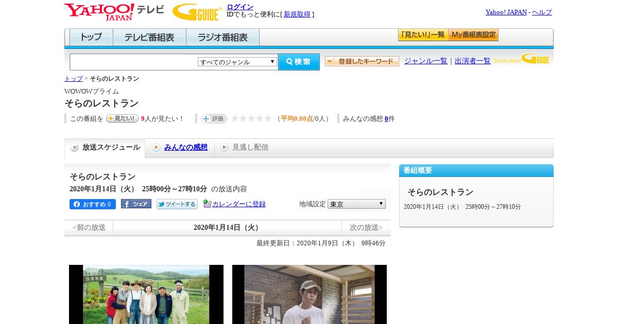618x324 pixels.
Task: Click the blue 検索 button
Action: point(299,62)
